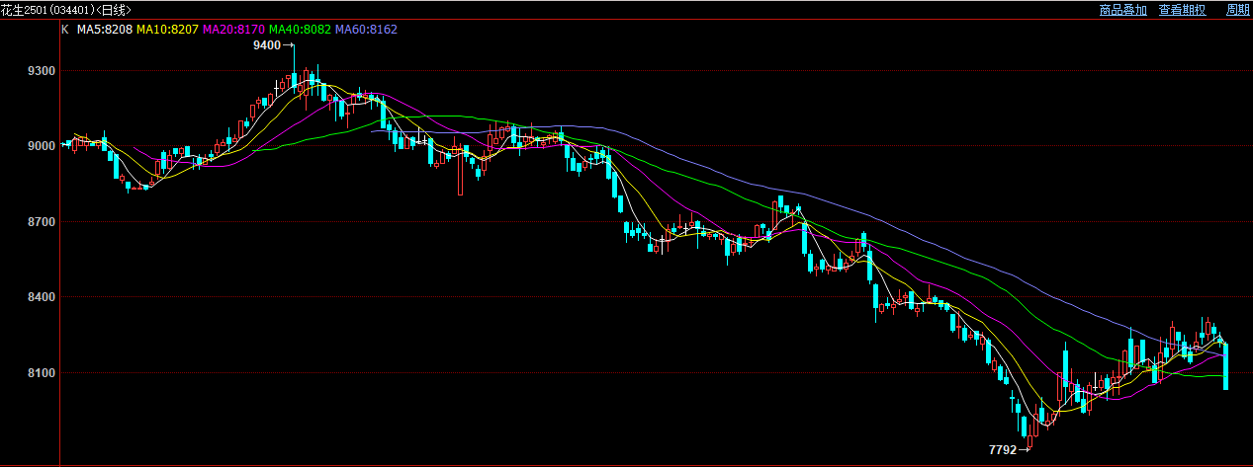Image resolution: width=1253 pixels, height=467 pixels.
Task: Select the chart title 花生2501(034401)
Action: 47,10
